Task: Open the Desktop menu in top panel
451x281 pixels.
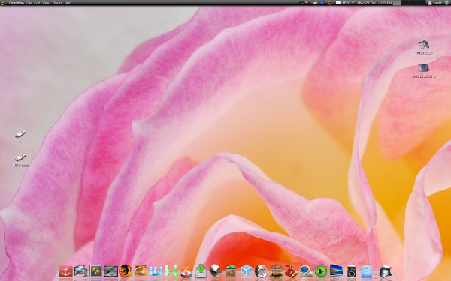Action: pyautogui.click(x=16, y=3)
